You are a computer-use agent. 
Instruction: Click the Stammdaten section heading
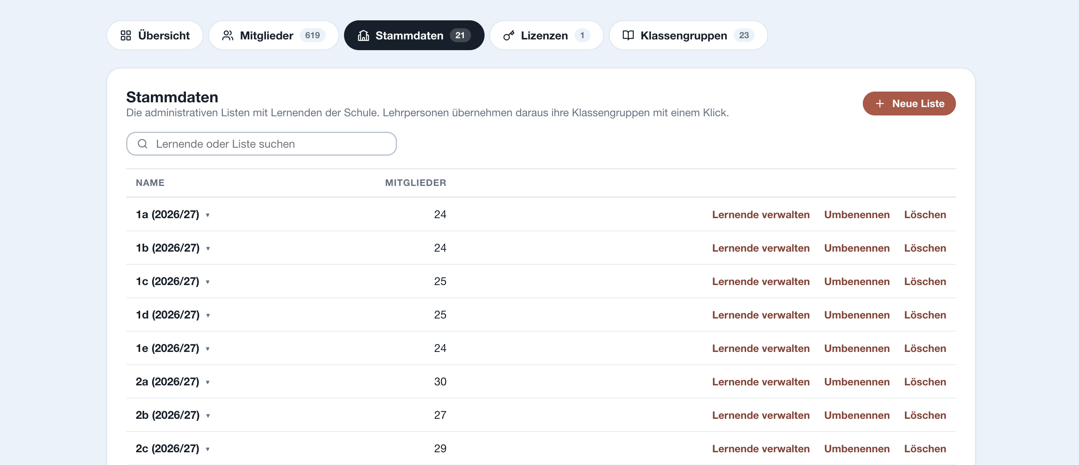172,97
